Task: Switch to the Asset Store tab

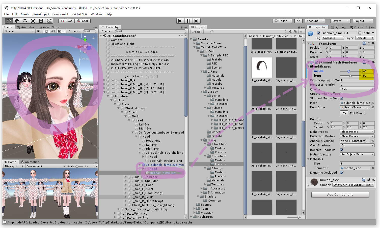Action: tap(49, 27)
